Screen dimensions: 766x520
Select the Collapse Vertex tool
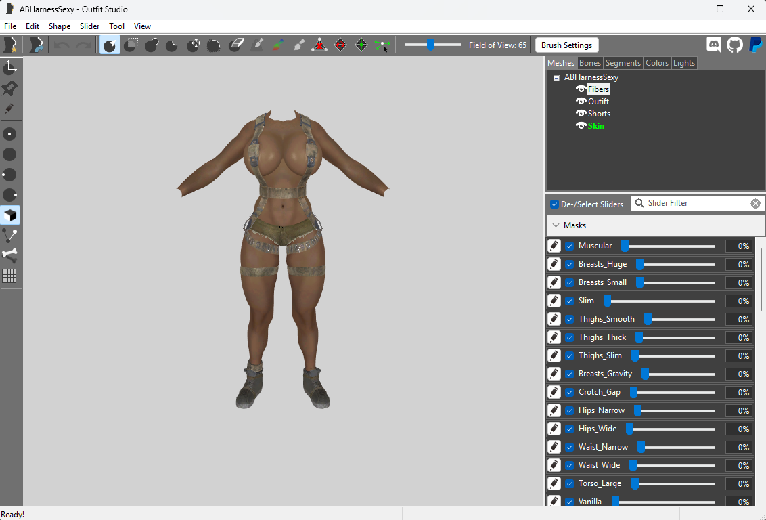(319, 45)
